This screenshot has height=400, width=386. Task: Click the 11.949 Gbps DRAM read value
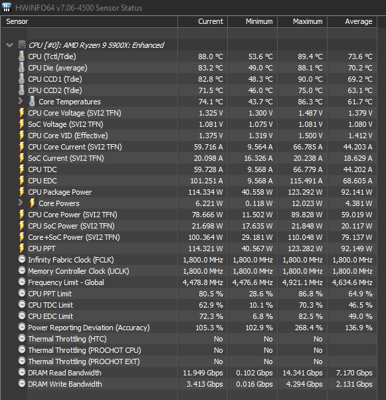point(203,373)
